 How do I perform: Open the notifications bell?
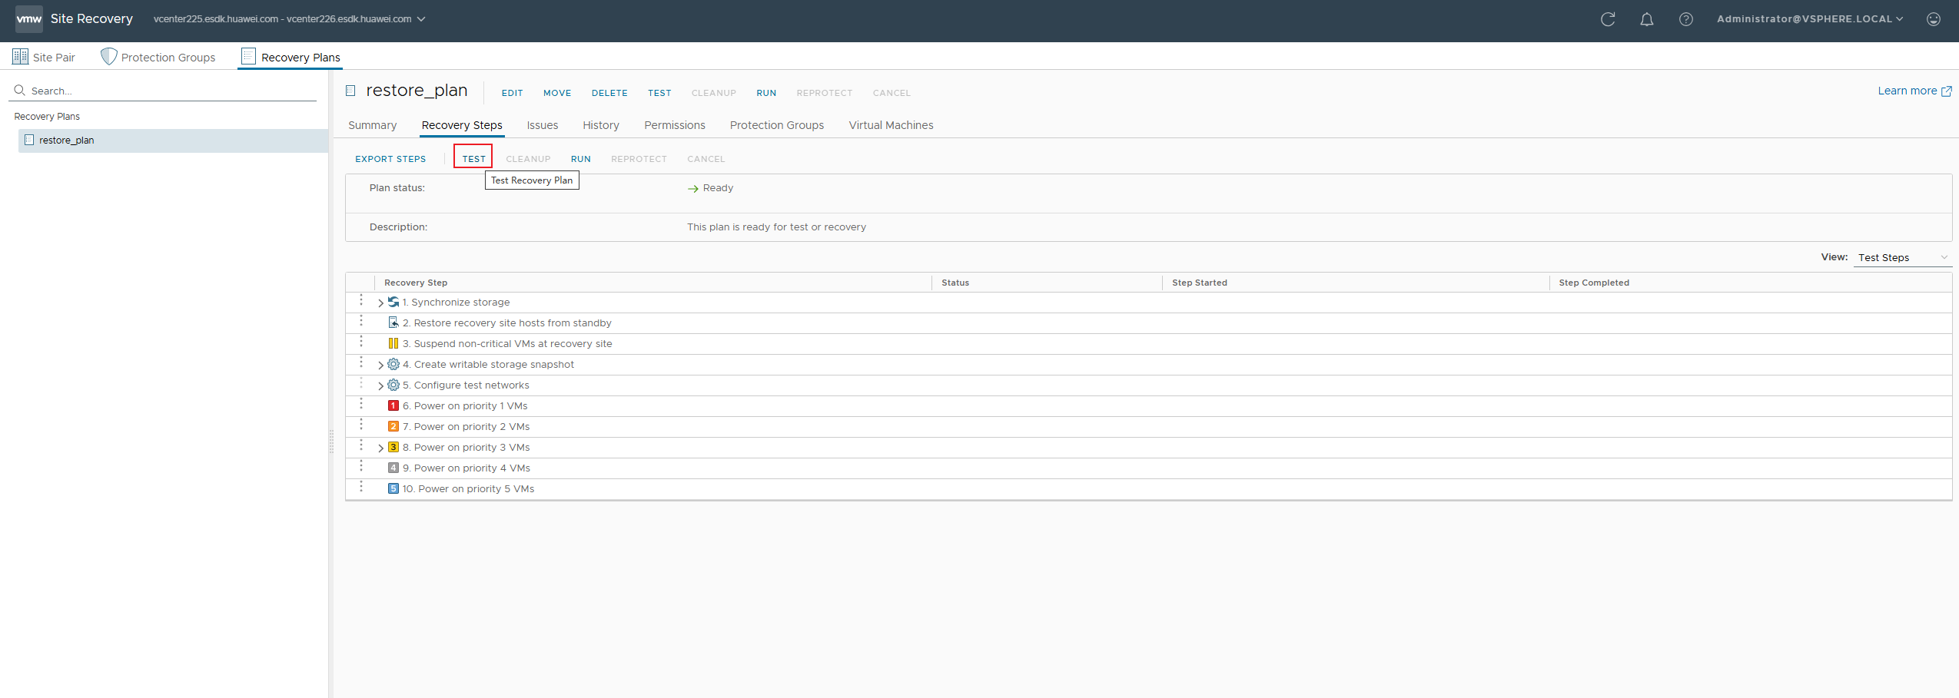pyautogui.click(x=1646, y=19)
